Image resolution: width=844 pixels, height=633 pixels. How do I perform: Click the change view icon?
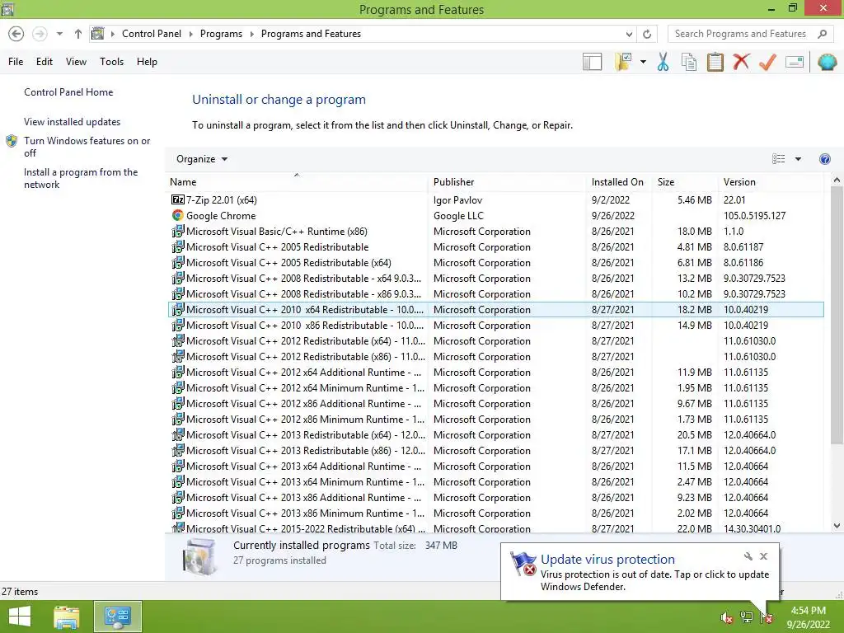point(778,159)
